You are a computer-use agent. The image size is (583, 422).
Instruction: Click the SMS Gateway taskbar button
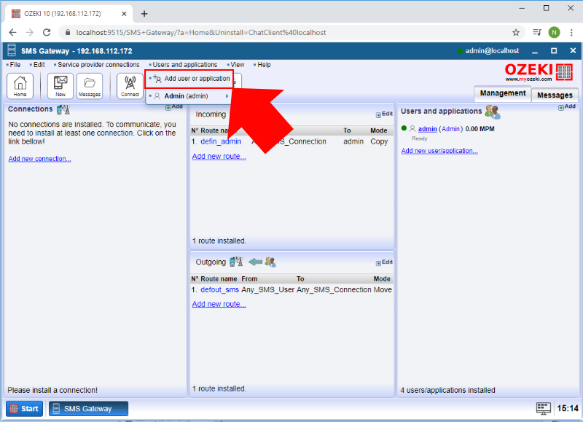pyautogui.click(x=88, y=409)
